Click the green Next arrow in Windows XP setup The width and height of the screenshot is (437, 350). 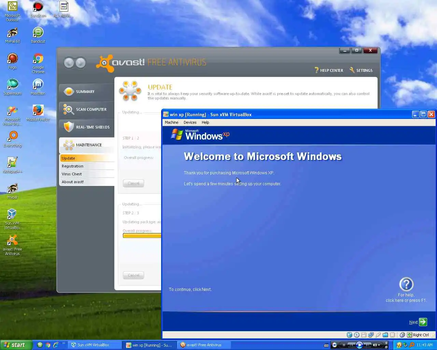423,322
